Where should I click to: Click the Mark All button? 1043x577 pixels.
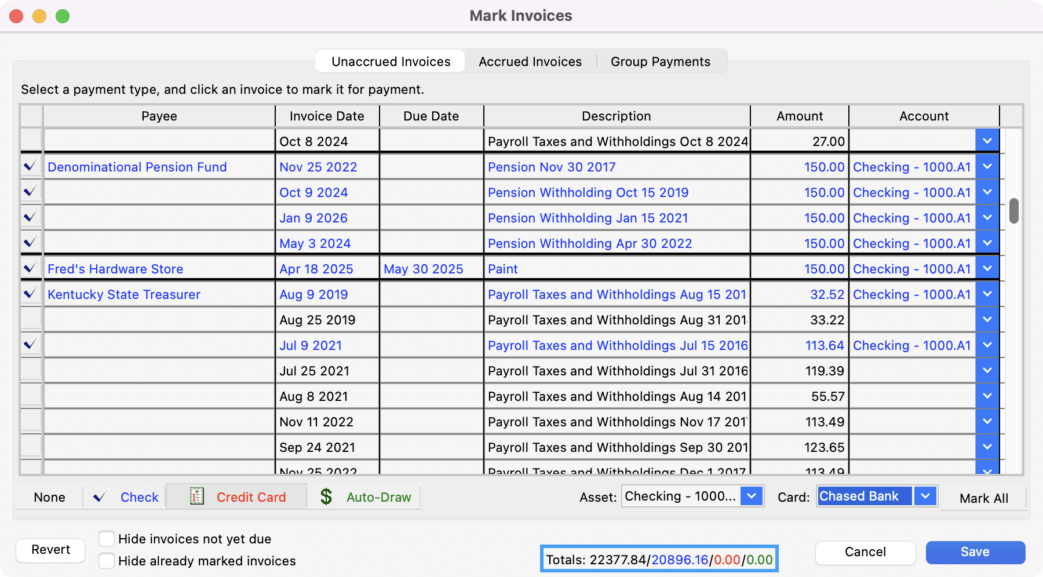coord(983,498)
